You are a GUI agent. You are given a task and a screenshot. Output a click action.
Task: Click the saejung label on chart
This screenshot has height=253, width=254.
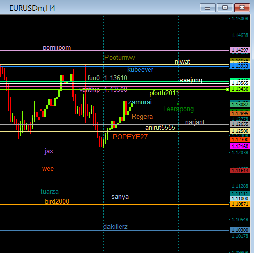pos(191,80)
